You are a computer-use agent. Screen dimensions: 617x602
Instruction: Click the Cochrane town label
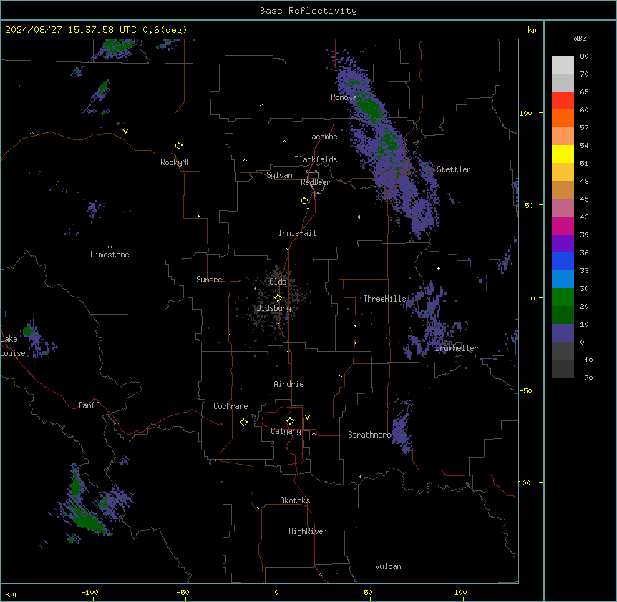[230, 406]
